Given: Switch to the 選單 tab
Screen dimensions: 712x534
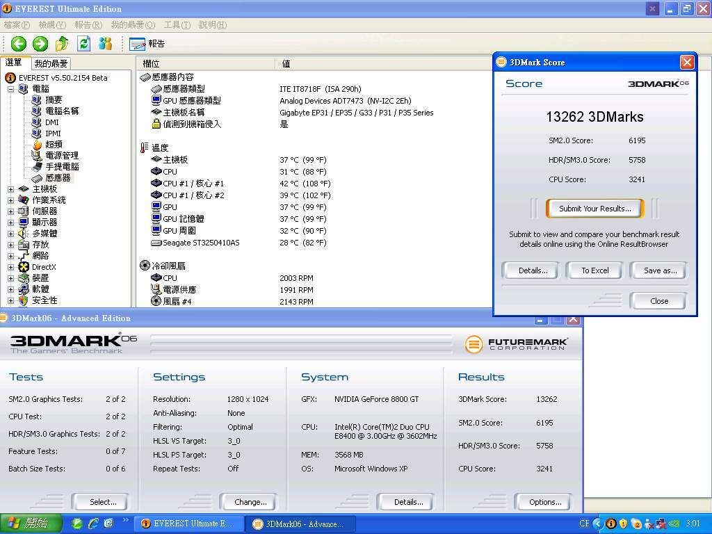Looking at the screenshot, I should (14, 63).
